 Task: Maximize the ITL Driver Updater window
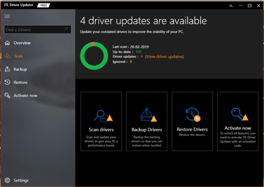coord(249,6)
